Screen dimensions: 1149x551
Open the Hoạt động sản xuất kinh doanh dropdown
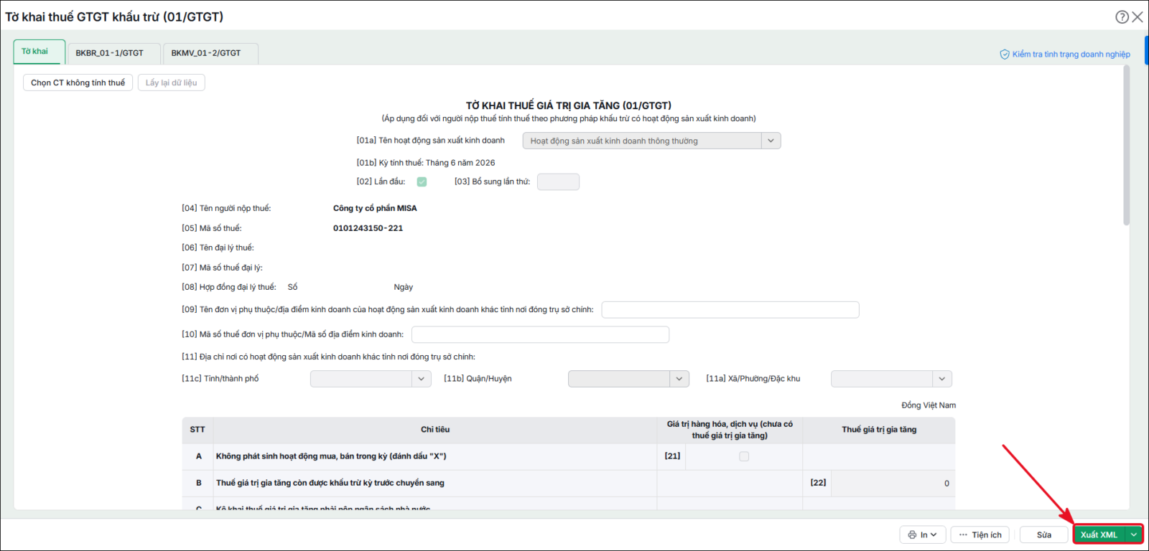point(771,141)
